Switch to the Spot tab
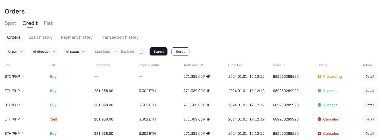Screen dimensions: 382x140 10,23
